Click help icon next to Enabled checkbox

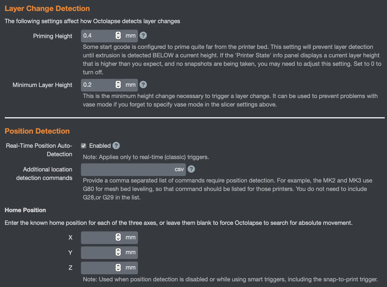116,145
